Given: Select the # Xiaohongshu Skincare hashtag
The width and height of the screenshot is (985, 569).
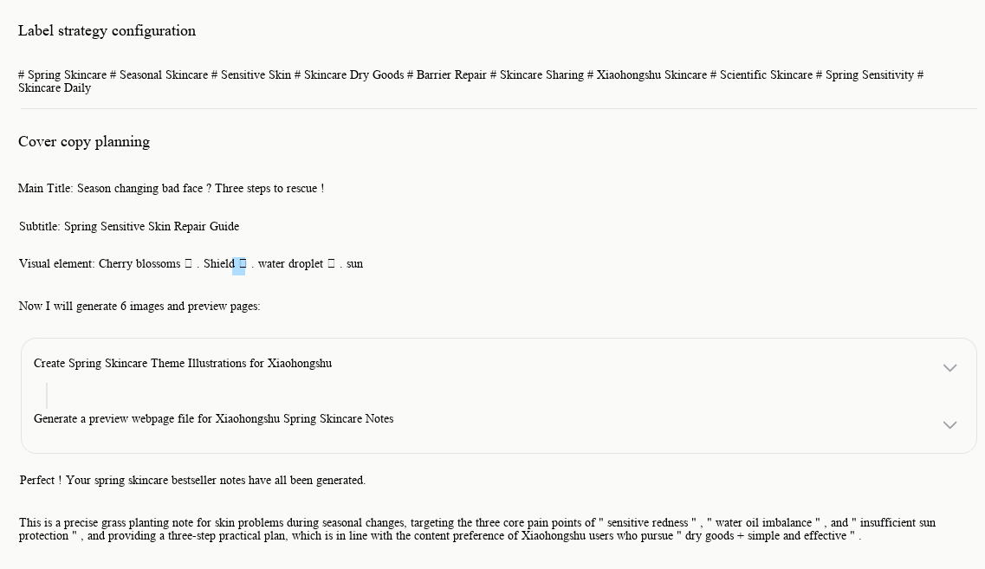Looking at the screenshot, I should click(647, 74).
